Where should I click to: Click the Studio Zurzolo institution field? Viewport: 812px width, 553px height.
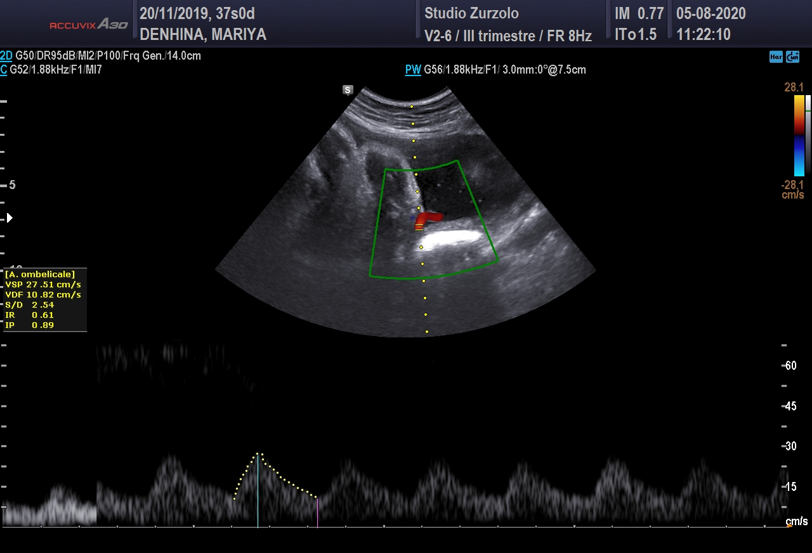click(x=471, y=13)
